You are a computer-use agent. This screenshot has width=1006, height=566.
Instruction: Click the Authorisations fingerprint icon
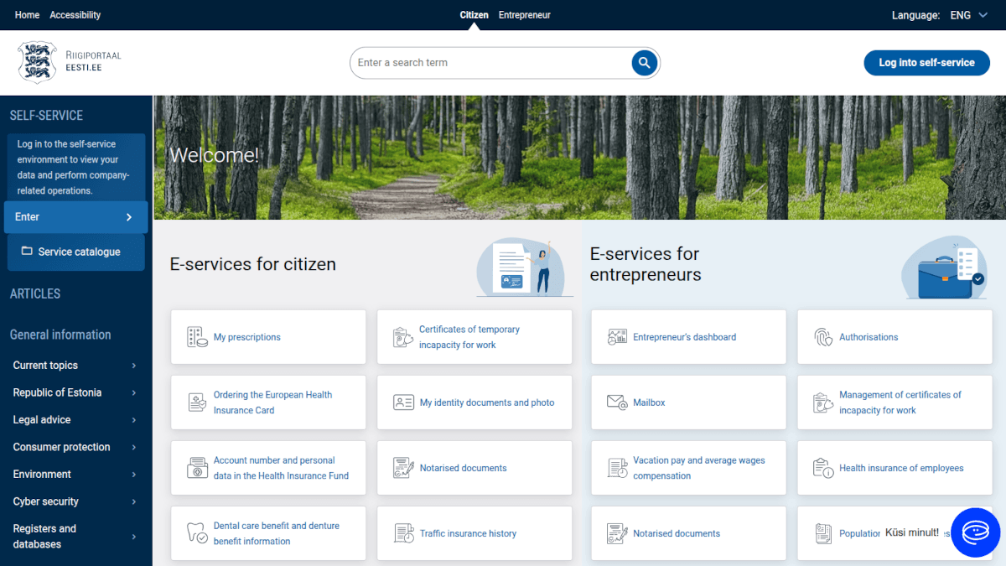point(823,337)
